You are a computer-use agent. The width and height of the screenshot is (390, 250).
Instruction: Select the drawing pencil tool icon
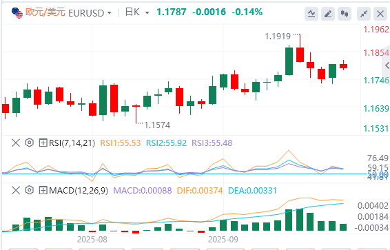pos(328,13)
